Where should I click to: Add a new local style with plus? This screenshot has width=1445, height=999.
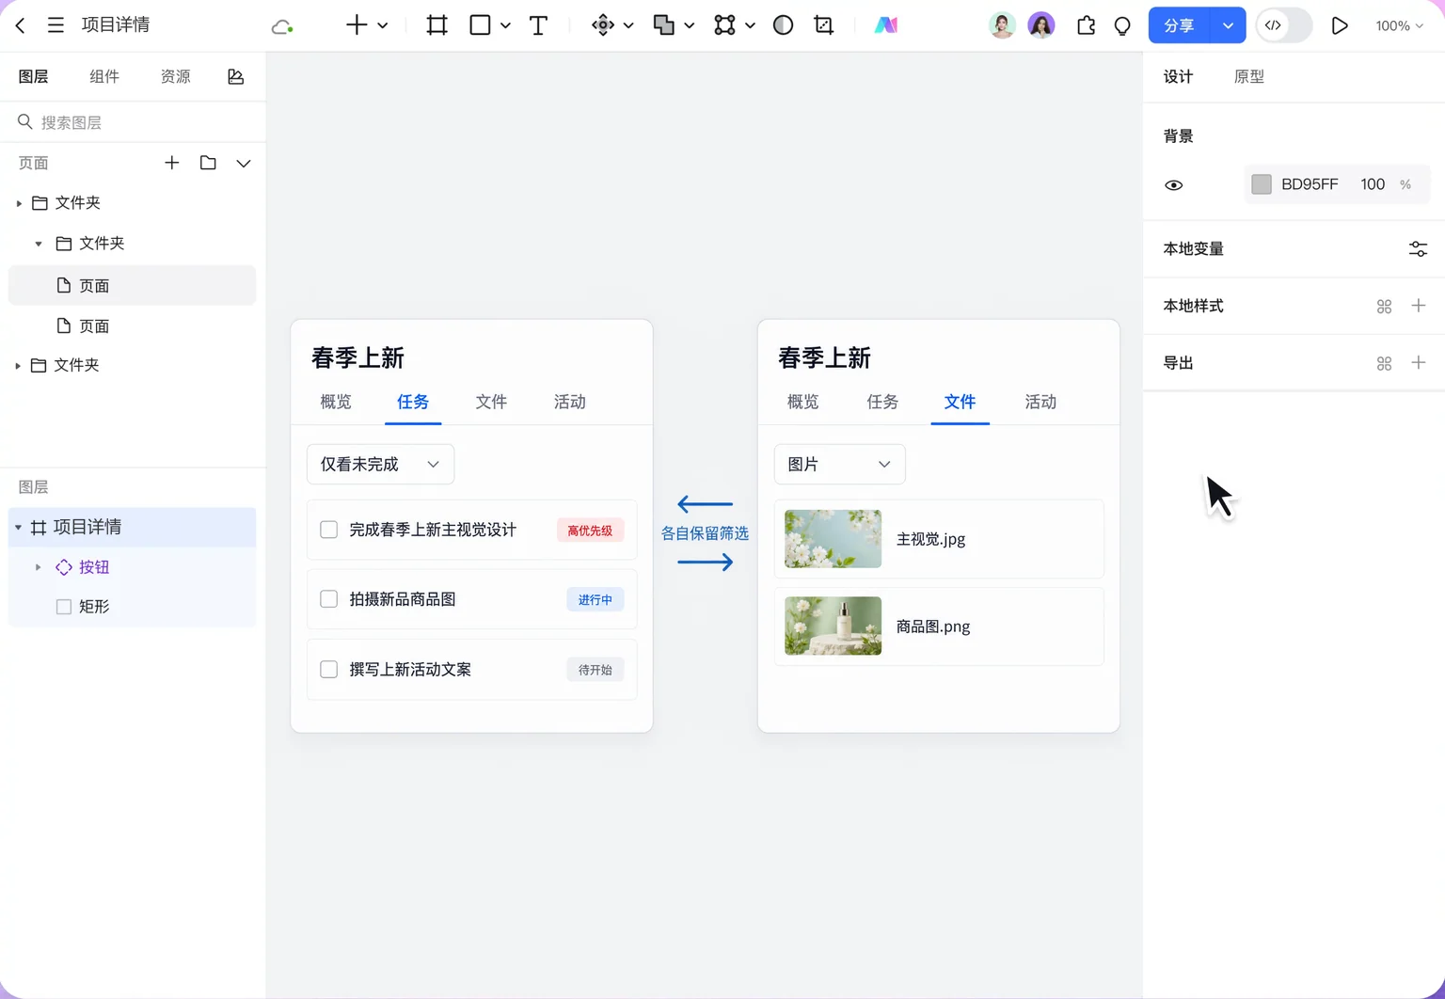(1419, 306)
